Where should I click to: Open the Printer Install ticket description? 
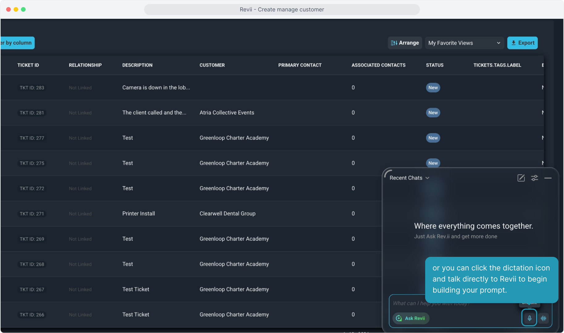pyautogui.click(x=139, y=213)
